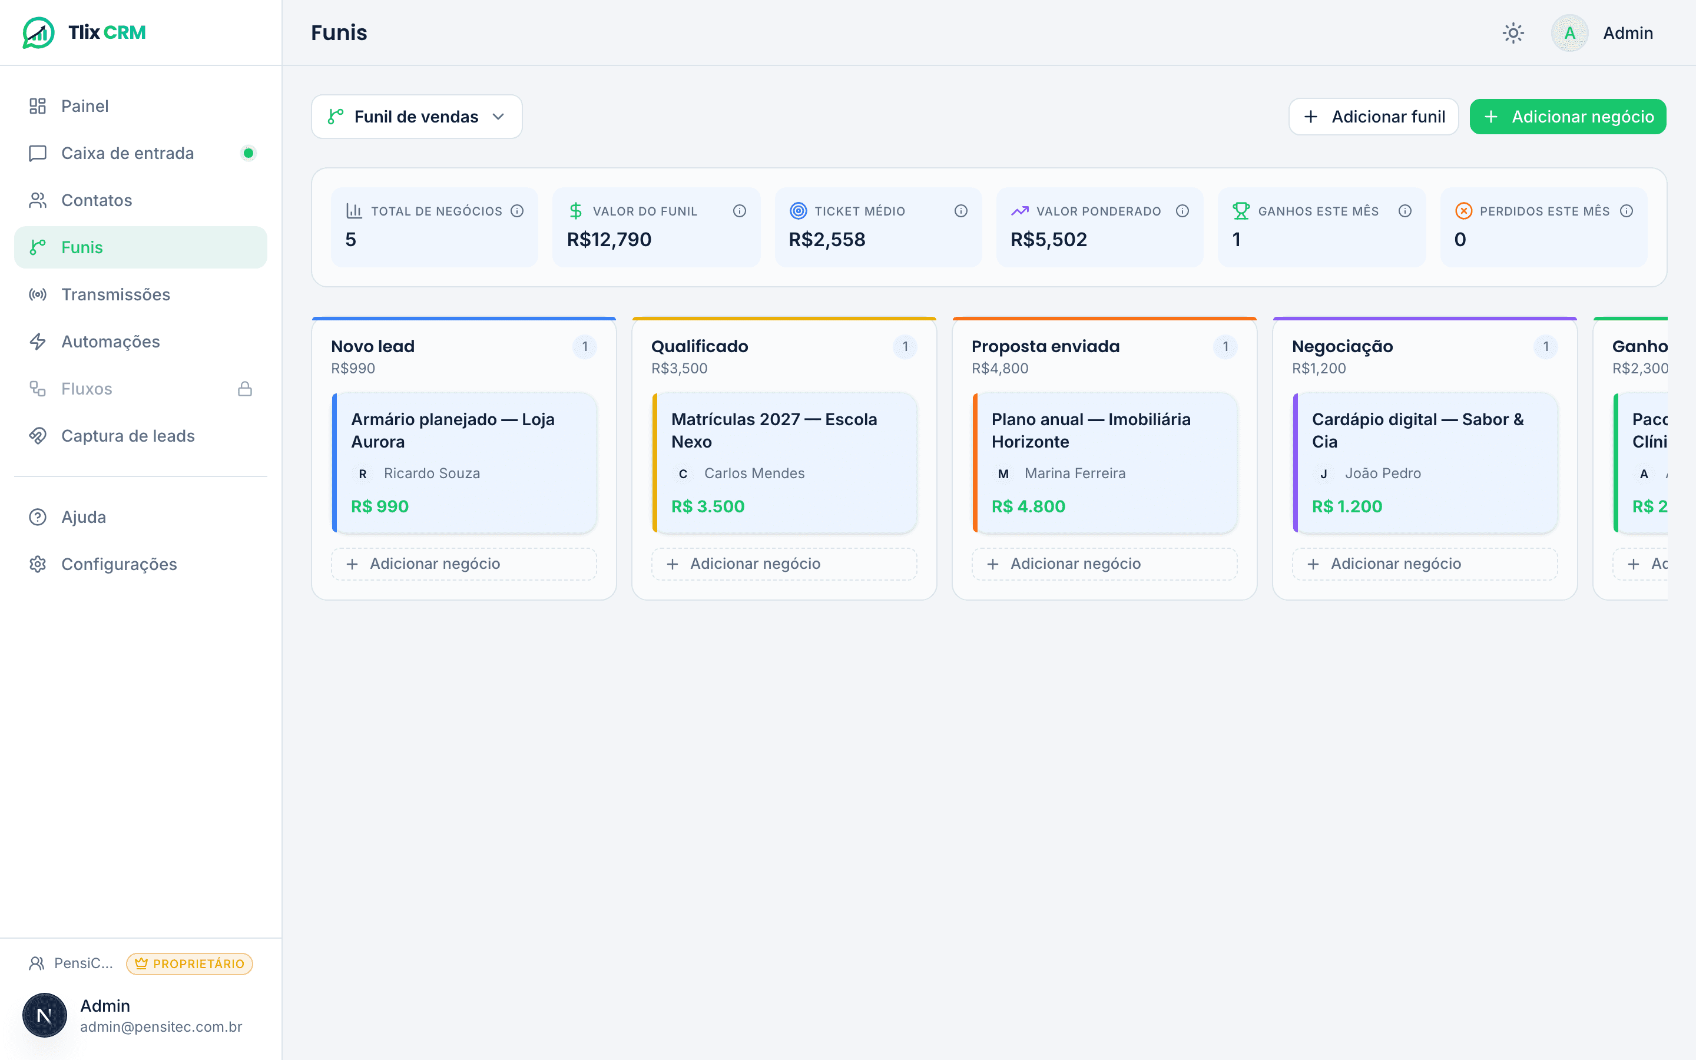Click the Proposta enviada column title
1696x1060 pixels.
click(x=1046, y=346)
